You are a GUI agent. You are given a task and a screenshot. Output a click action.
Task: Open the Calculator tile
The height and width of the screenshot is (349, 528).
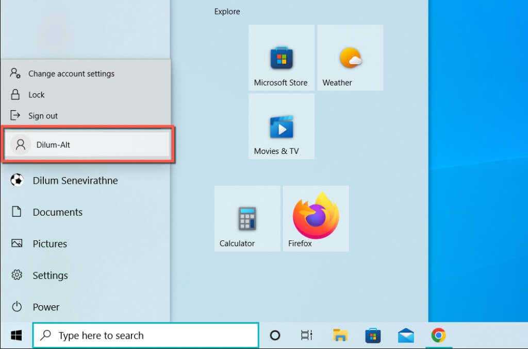click(247, 219)
